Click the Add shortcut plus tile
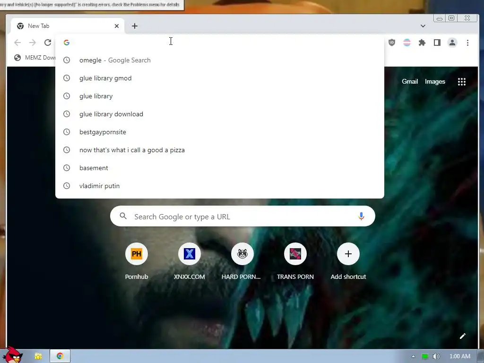The image size is (484, 363). (348, 261)
